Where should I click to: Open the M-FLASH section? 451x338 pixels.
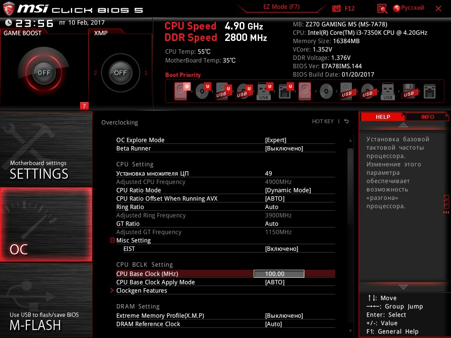click(46, 300)
